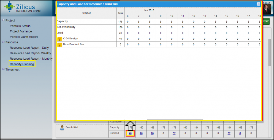Click Frank Niel's user avatar icon
This screenshot has height=140, width=274.
pyautogui.click(x=62, y=127)
